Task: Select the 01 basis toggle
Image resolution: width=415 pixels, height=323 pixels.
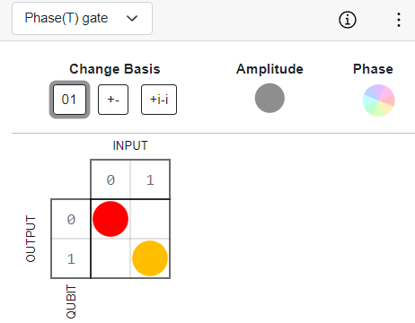Action: click(x=69, y=100)
